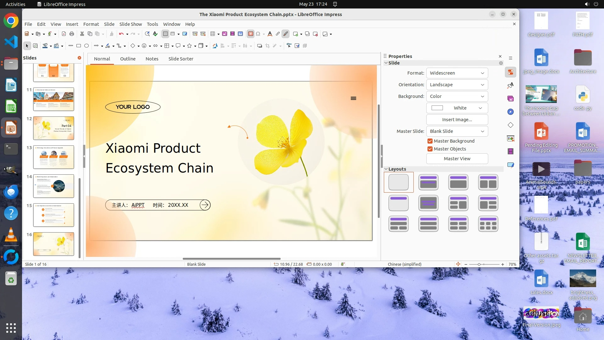604x340 pixels.
Task: Click the Export as PDF toolbar icon
Action: point(64,34)
